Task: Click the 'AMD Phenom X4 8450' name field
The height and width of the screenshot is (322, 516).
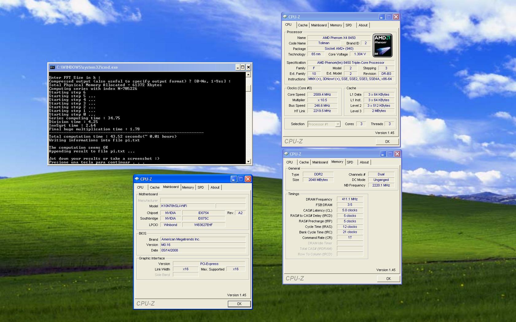Action: click(x=339, y=38)
